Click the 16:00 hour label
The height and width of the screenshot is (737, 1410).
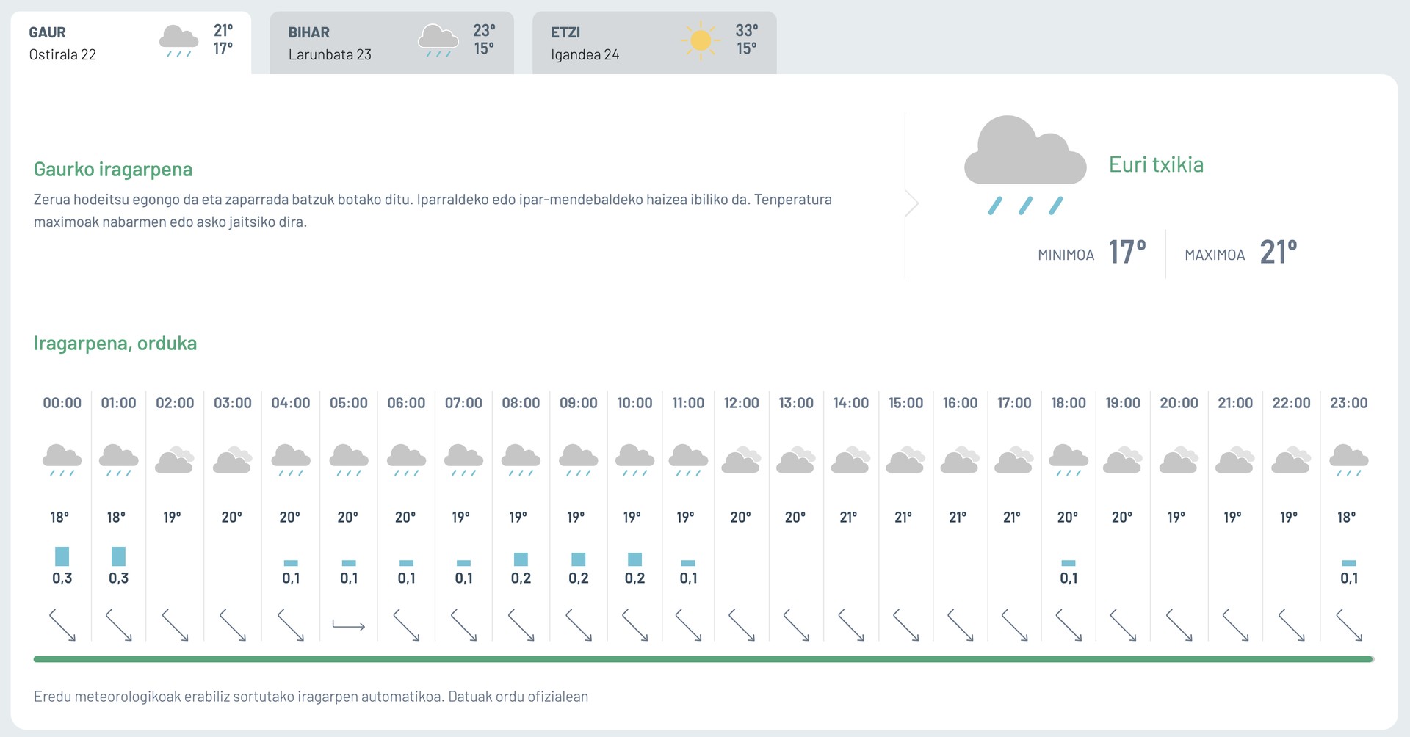[960, 403]
